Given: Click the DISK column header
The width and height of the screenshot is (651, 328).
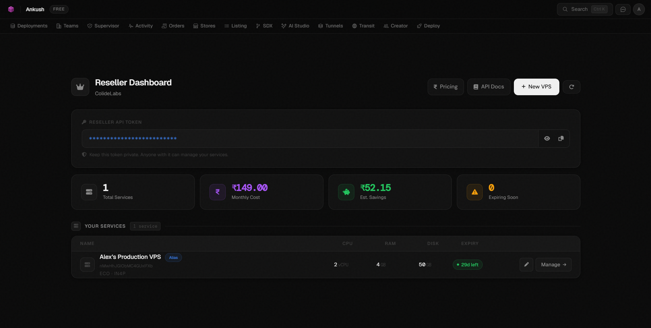Looking at the screenshot, I should tap(433, 244).
